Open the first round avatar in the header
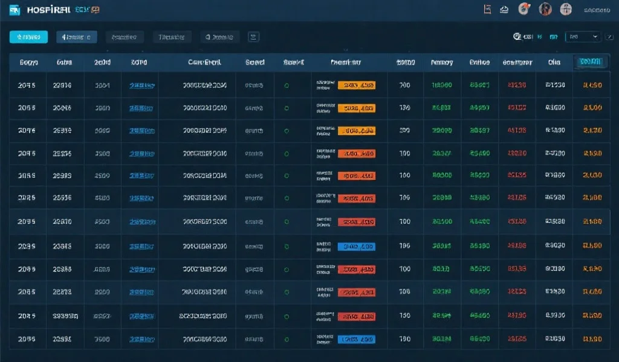 point(524,9)
